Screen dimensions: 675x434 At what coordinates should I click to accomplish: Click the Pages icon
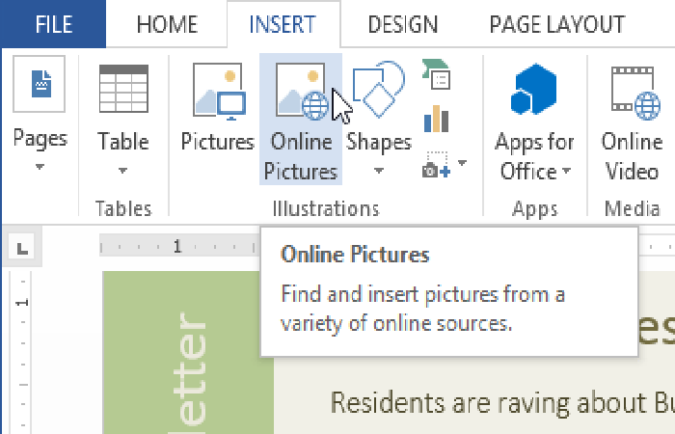click(x=40, y=84)
